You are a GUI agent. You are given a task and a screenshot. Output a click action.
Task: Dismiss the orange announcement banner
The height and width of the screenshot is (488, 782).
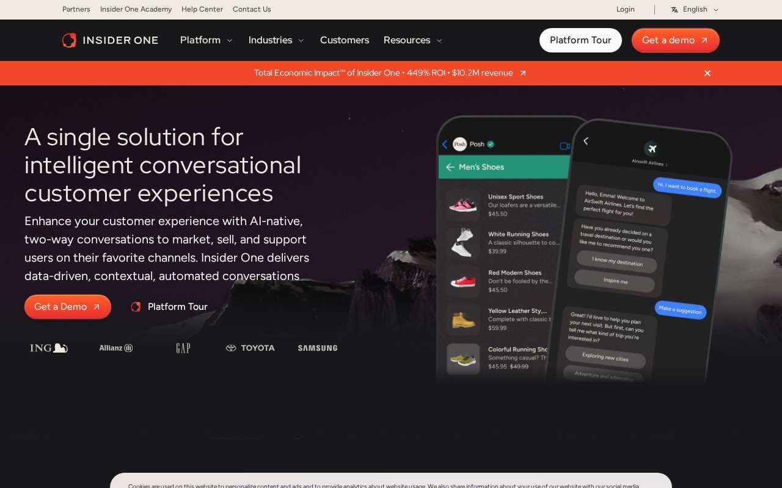[707, 73]
